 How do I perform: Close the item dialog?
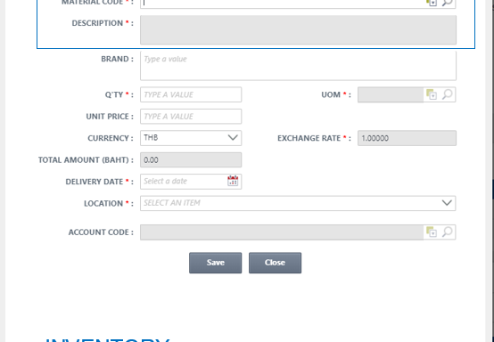tap(275, 263)
